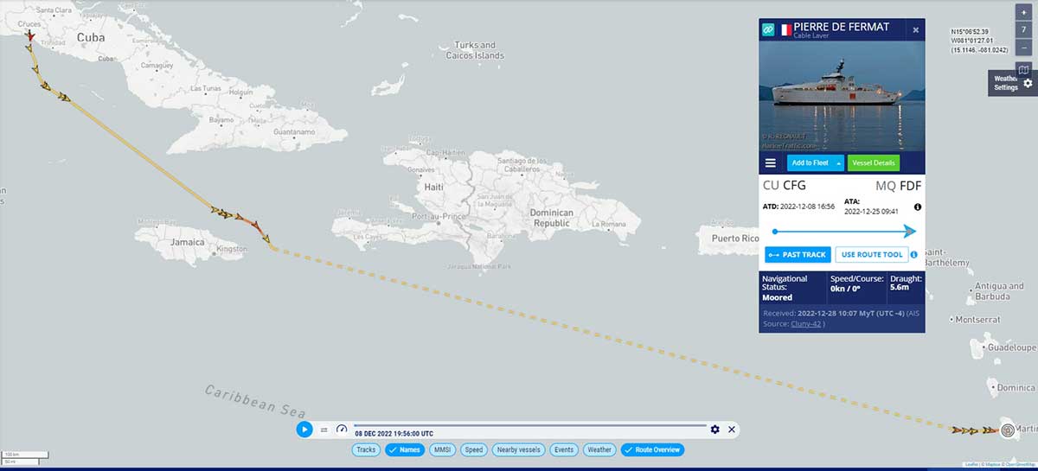Expand the Add to Fleet dropdown arrow

pyautogui.click(x=837, y=163)
